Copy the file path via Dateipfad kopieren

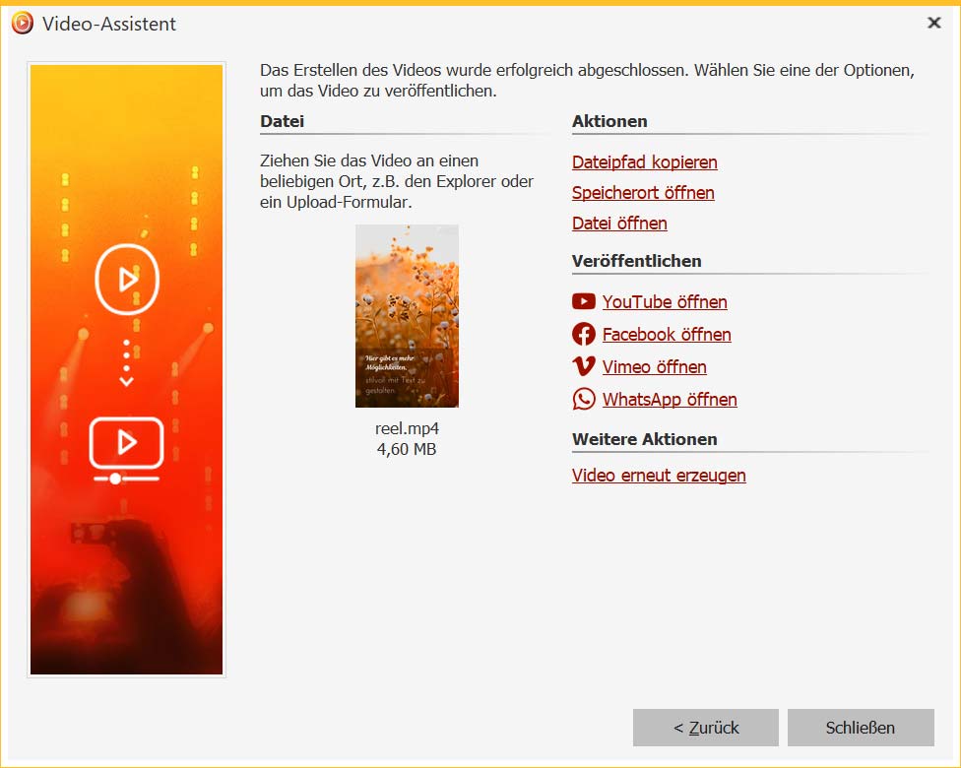[x=644, y=162]
